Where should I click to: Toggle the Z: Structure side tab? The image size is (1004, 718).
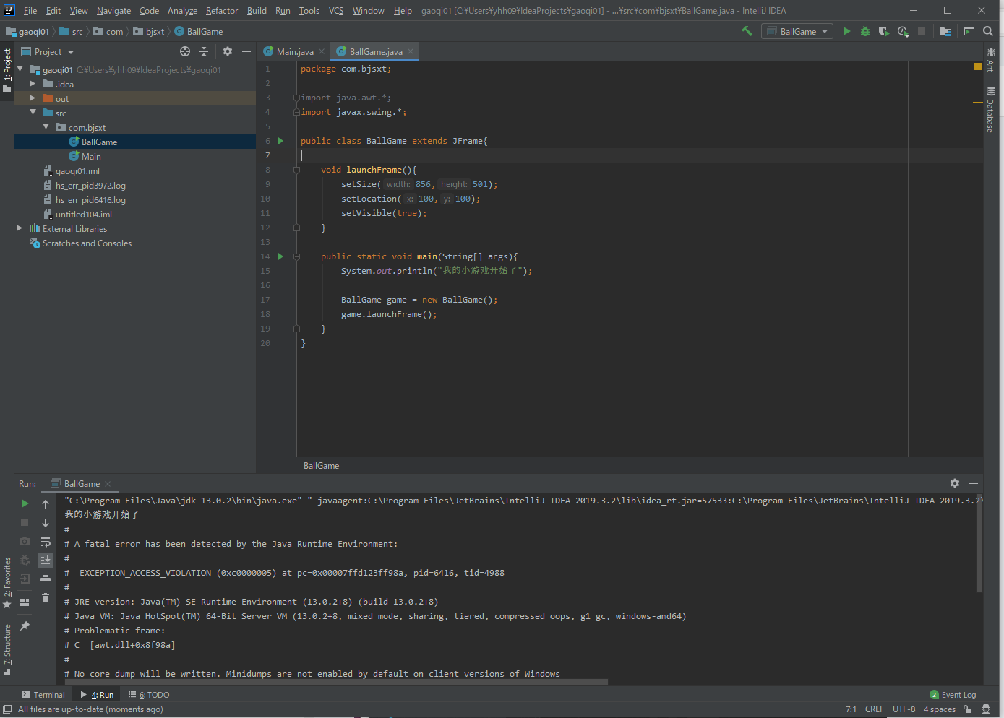[x=7, y=649]
